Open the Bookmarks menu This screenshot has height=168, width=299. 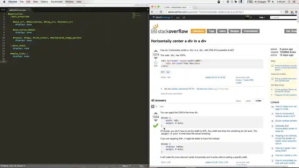[x=57, y=2]
